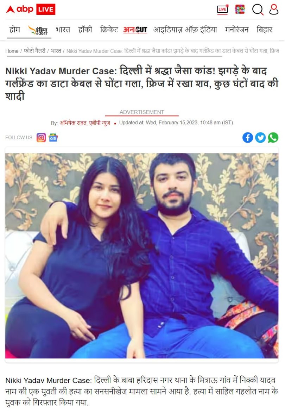Go to ABP Live logo homepage
285x413 pixels.
pos(31,9)
